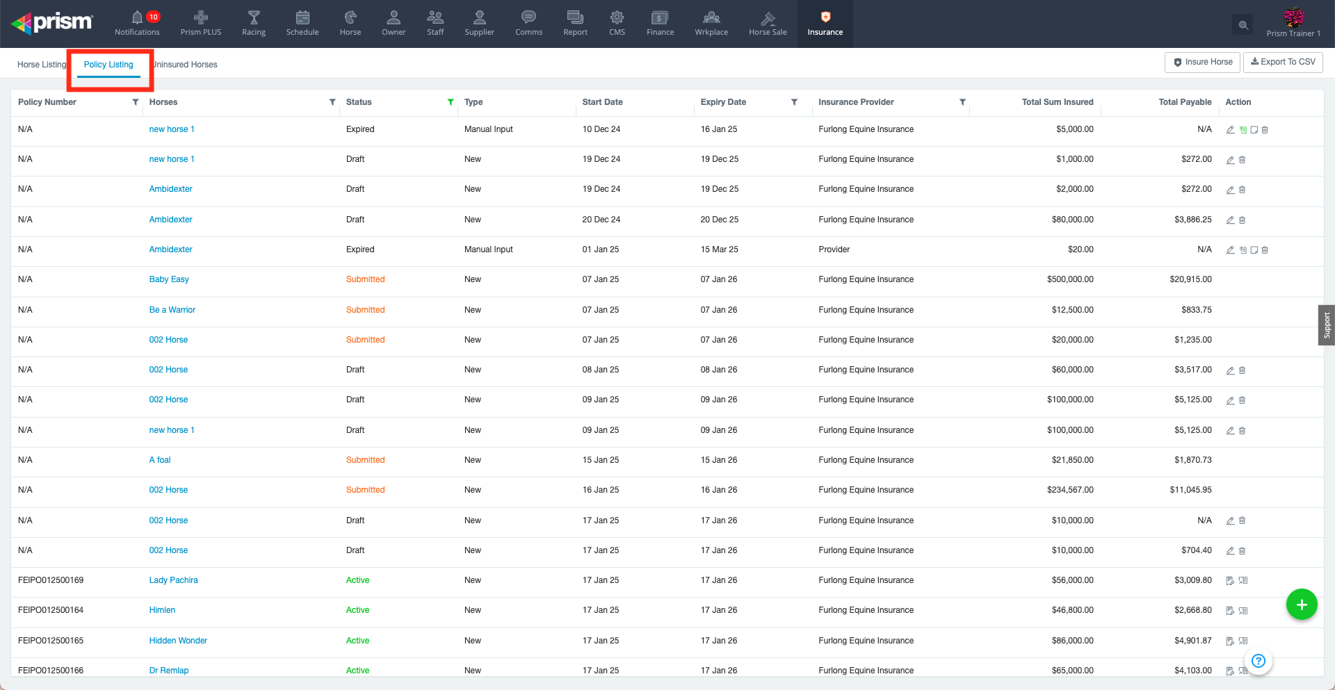The height and width of the screenshot is (690, 1335).
Task: Open the Finance module in top navigation
Action: (660, 23)
